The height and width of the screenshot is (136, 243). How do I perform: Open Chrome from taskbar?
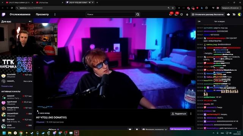click(21, 133)
